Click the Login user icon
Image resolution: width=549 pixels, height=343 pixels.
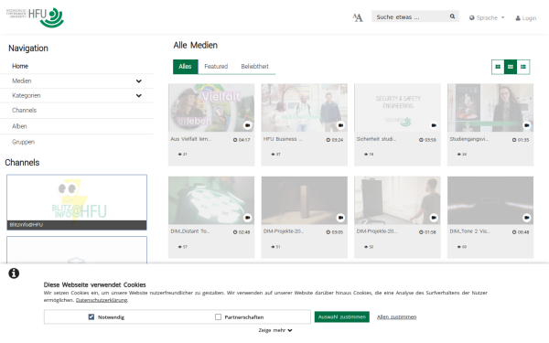[518, 18]
